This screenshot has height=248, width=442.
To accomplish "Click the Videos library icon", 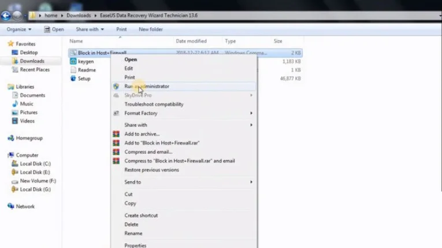I will [14, 121].
